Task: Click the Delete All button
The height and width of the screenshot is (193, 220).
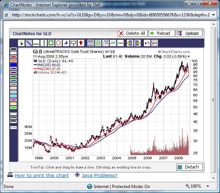Action: (132, 33)
